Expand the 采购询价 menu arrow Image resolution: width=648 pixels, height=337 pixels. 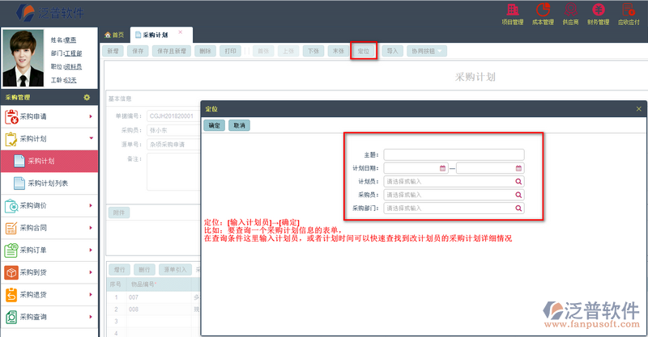click(x=91, y=206)
